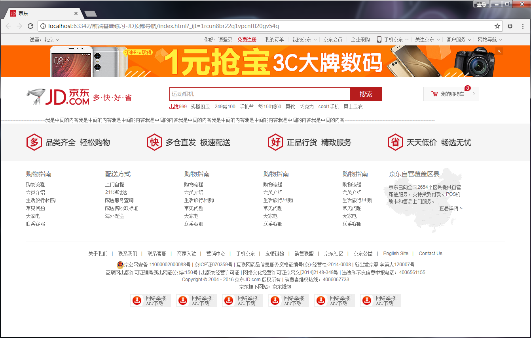Click English Site footer link
This screenshot has height=338, width=531.
396,253
